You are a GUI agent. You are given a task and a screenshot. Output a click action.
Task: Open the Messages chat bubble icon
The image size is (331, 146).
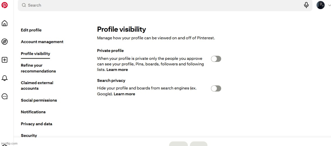pos(5,96)
